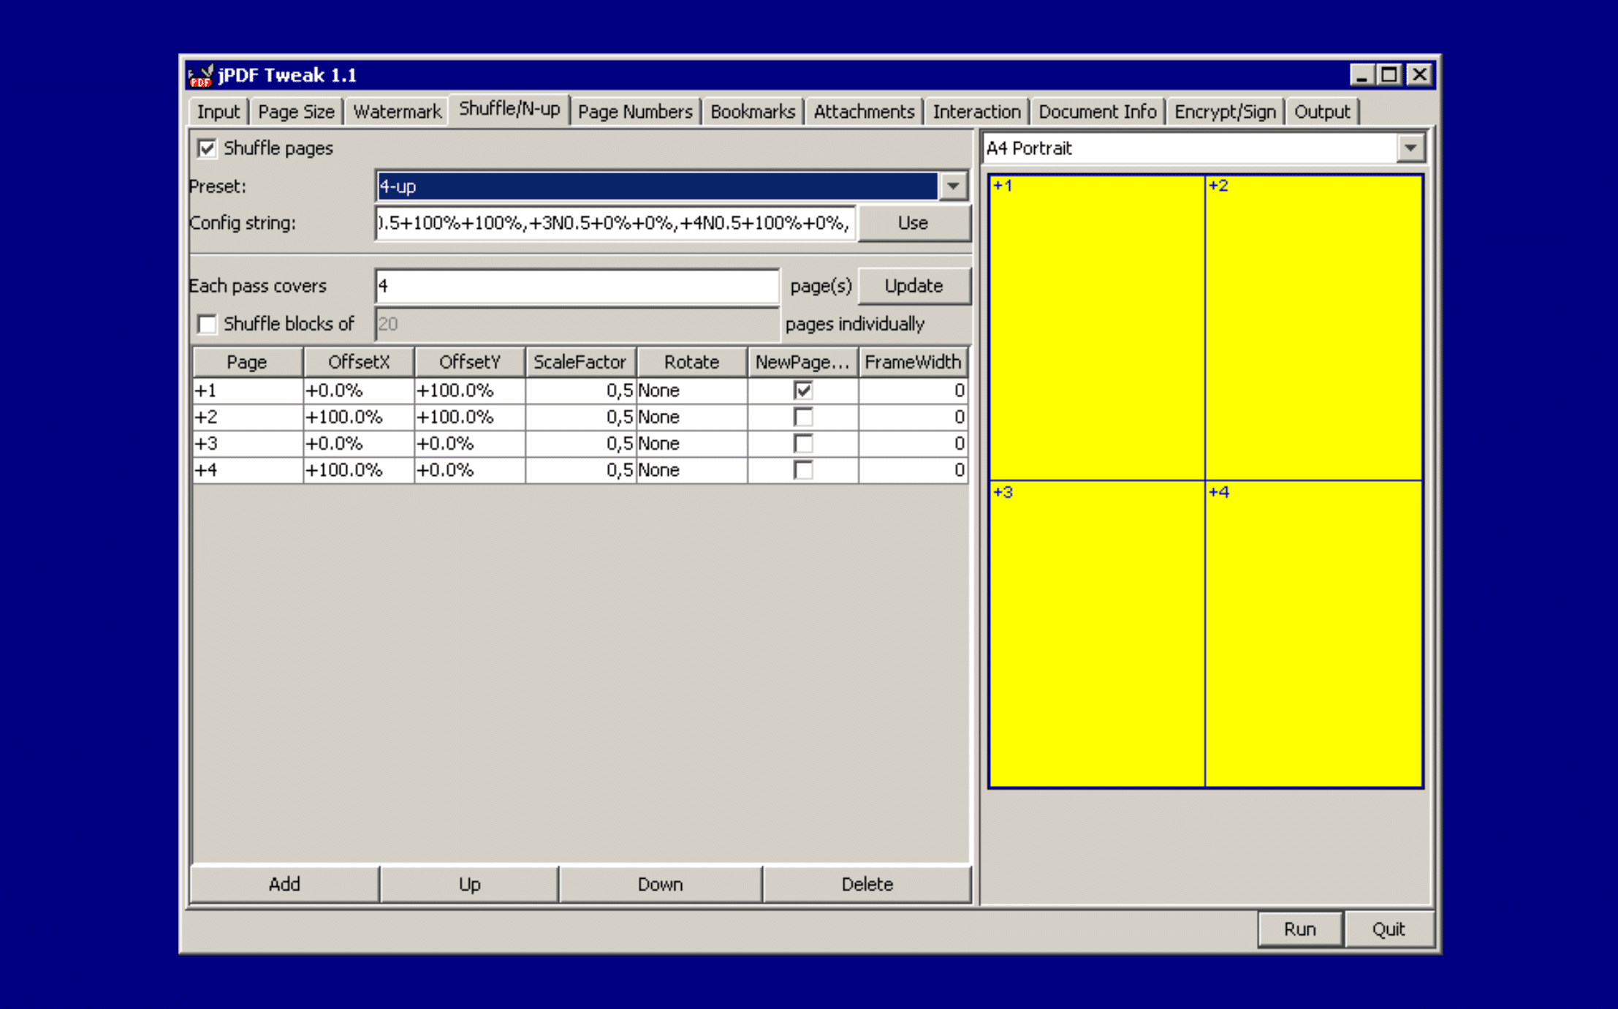This screenshot has height=1009, width=1618.
Task: Start processing with the Run button
Action: (x=1299, y=929)
